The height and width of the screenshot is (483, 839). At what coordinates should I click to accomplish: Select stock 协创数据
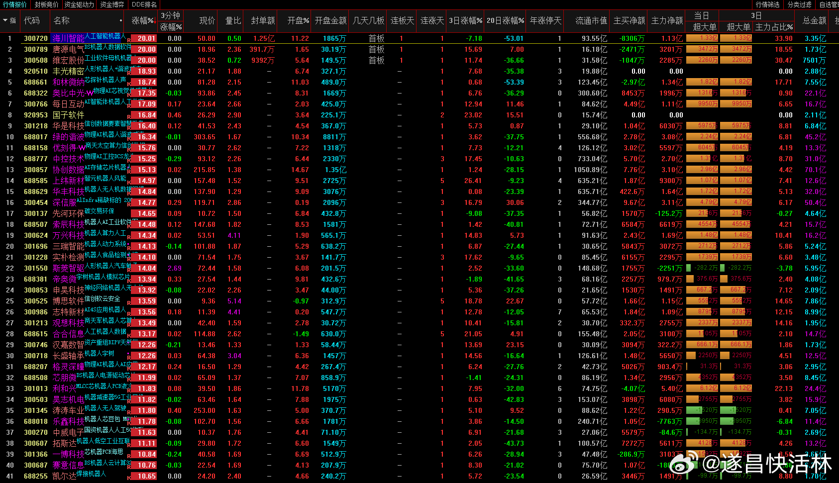point(69,170)
